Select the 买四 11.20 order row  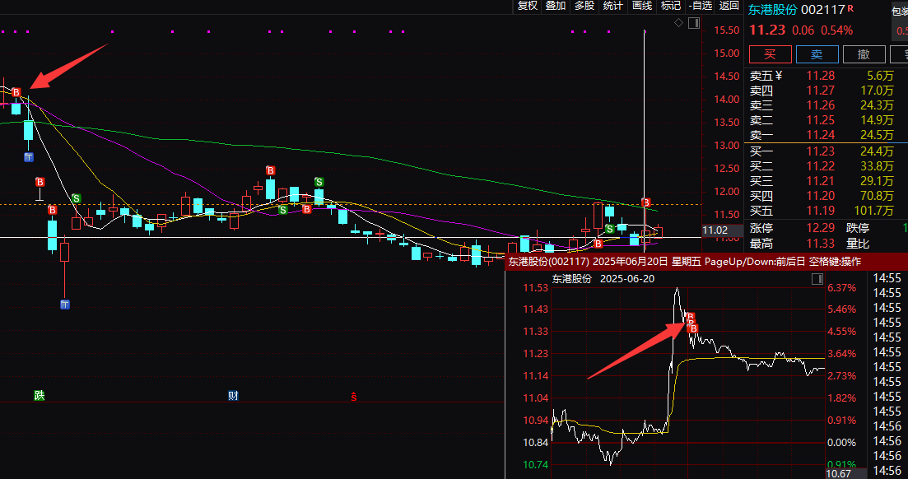click(822, 196)
